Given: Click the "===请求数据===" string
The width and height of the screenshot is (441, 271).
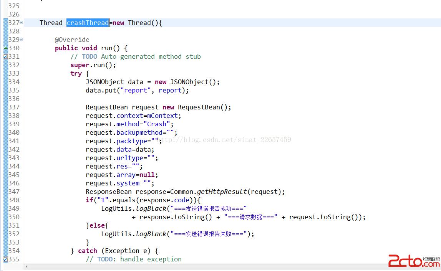Looking at the screenshot, I should click(250, 217).
